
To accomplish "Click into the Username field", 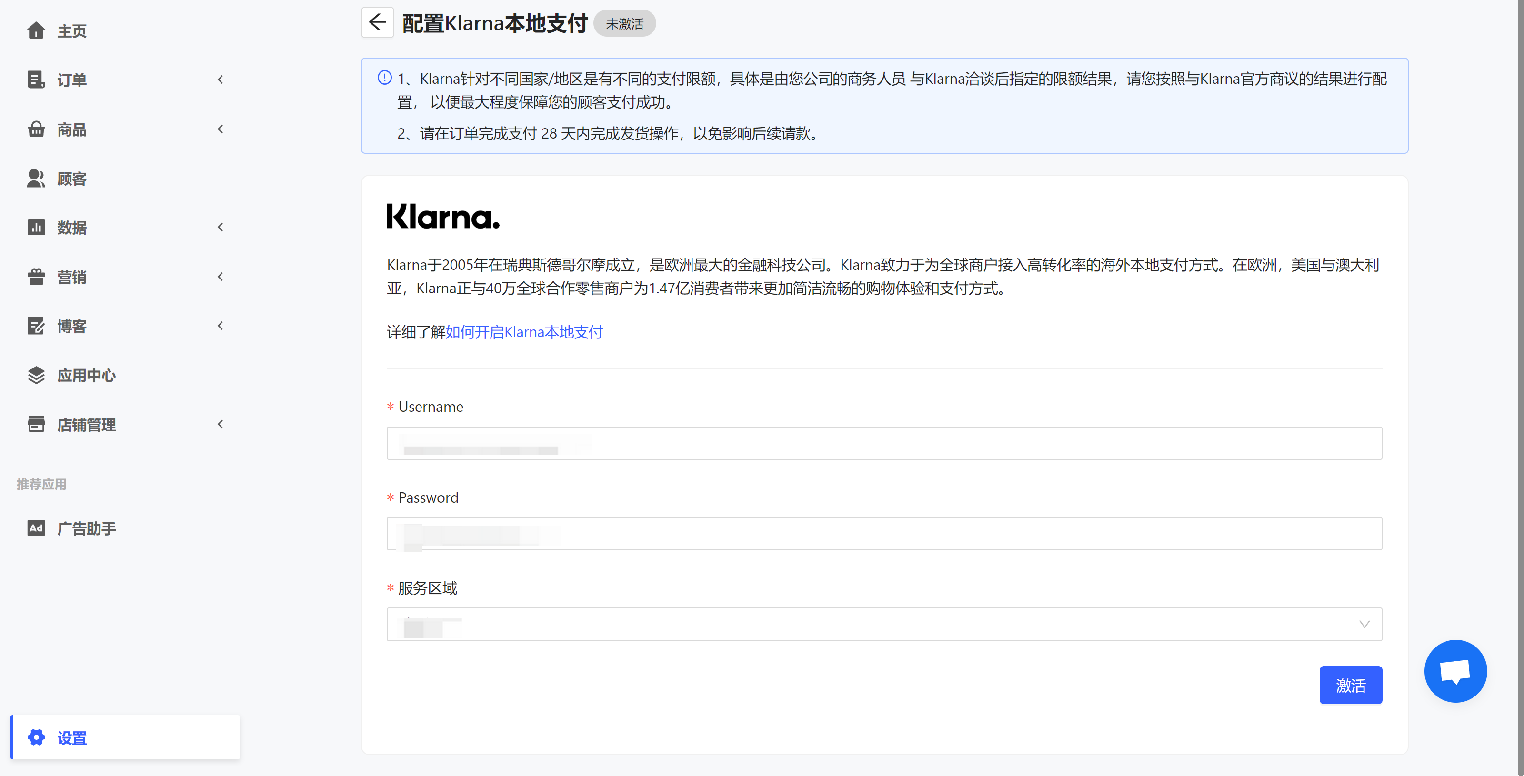I will (x=884, y=443).
